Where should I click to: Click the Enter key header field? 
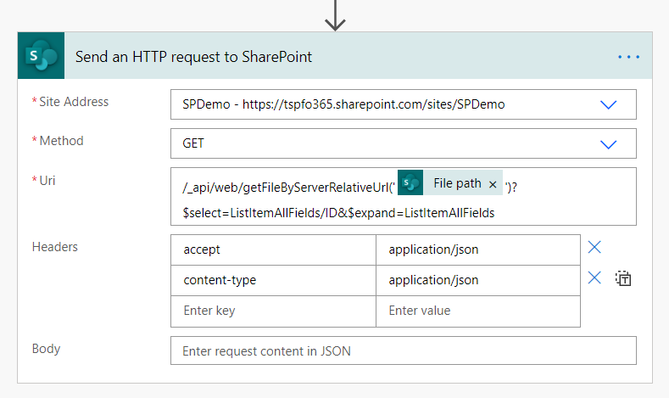coord(273,311)
